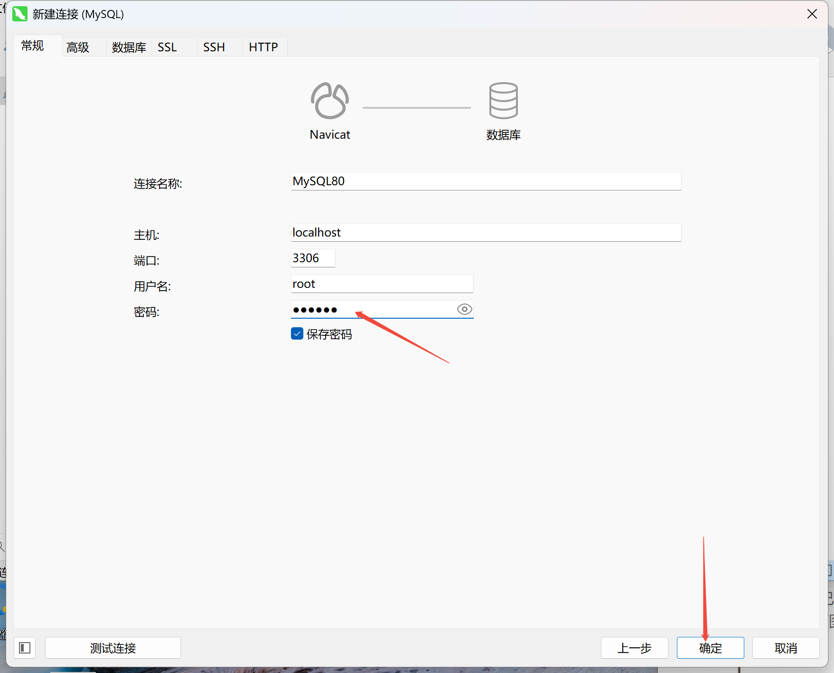The image size is (834, 673).
Task: Open the 数据库 tab
Action: click(129, 47)
